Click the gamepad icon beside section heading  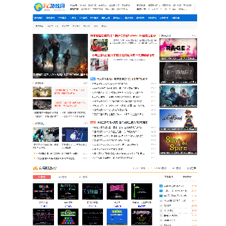pyautogui.click(x=35, y=168)
